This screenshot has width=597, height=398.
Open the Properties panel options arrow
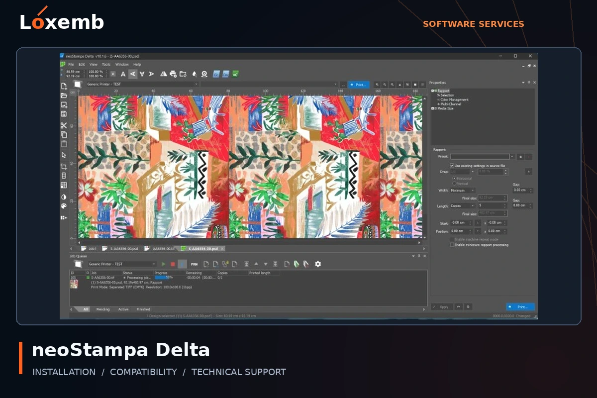coord(523,83)
